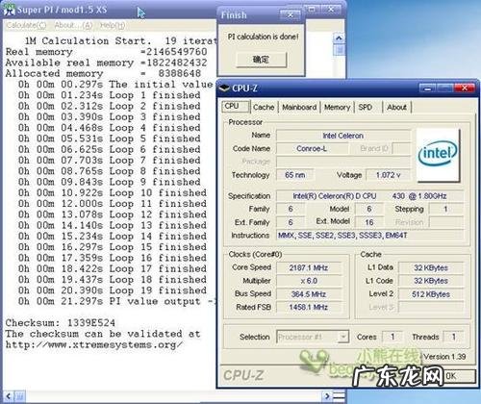
Task: Click the Intel logo in CPU-Z
Action: [x=438, y=156]
